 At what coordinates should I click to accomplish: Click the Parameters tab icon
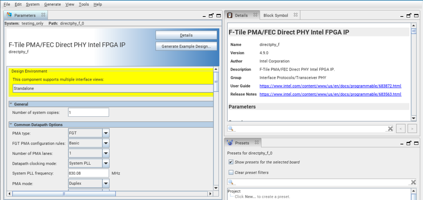(x=9, y=15)
